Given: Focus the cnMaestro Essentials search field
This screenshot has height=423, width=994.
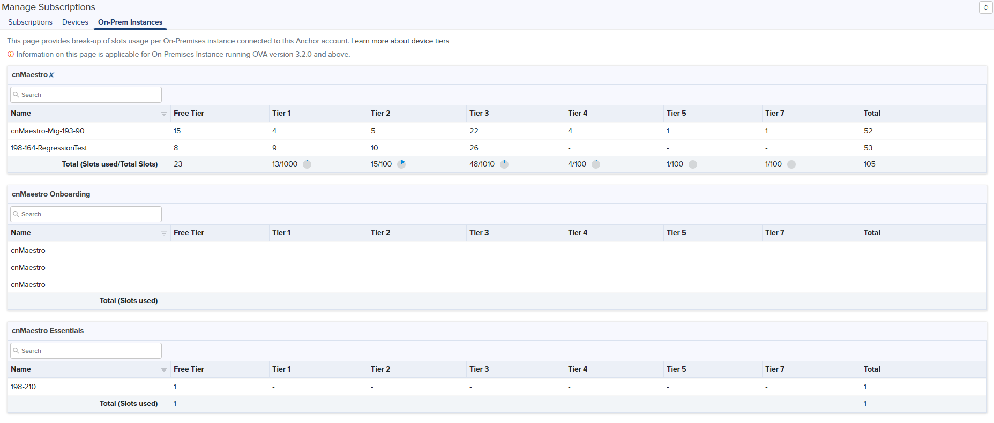Looking at the screenshot, I should click(x=86, y=351).
